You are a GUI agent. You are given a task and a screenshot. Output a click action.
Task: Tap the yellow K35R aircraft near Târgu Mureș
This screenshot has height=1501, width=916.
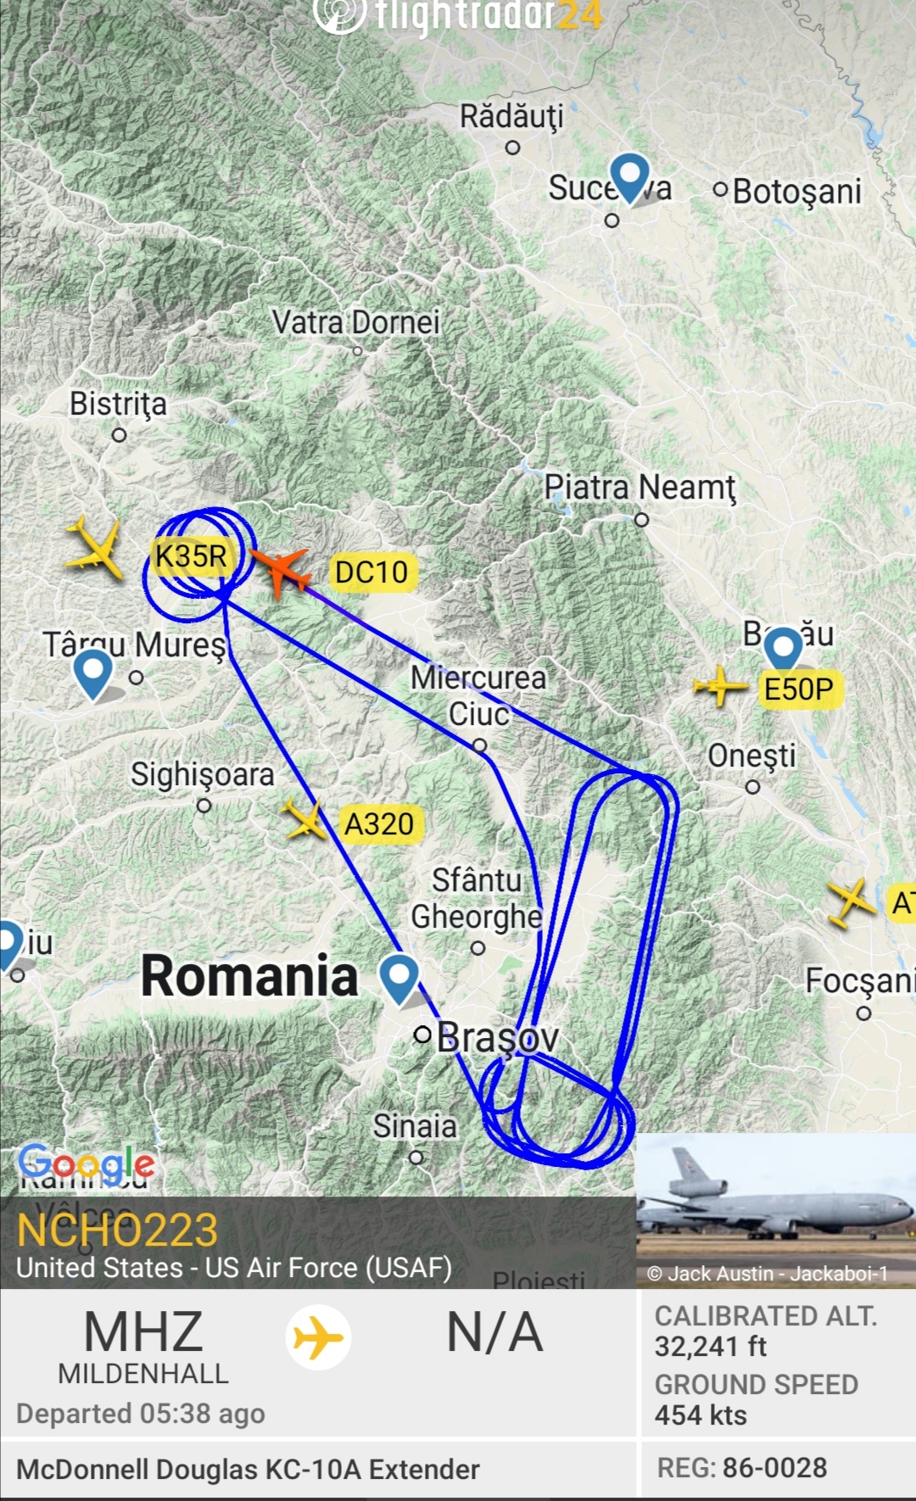(x=95, y=548)
